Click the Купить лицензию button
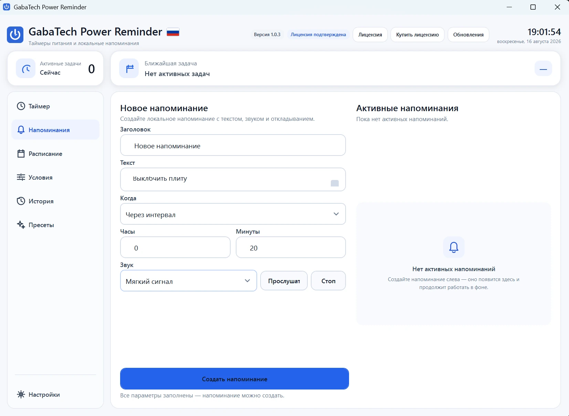The height and width of the screenshot is (416, 569). [417, 34]
